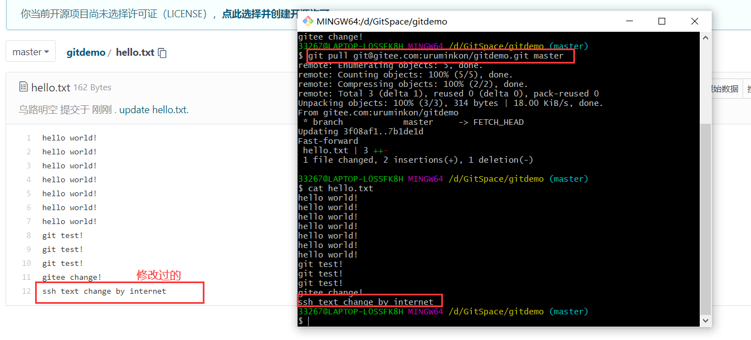Click the file icon beside hello.txt 162 Bytes

(x=23, y=86)
